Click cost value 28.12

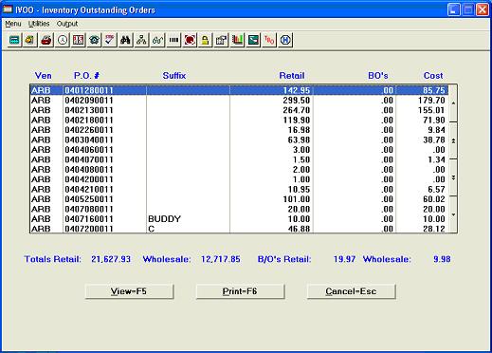coord(434,229)
